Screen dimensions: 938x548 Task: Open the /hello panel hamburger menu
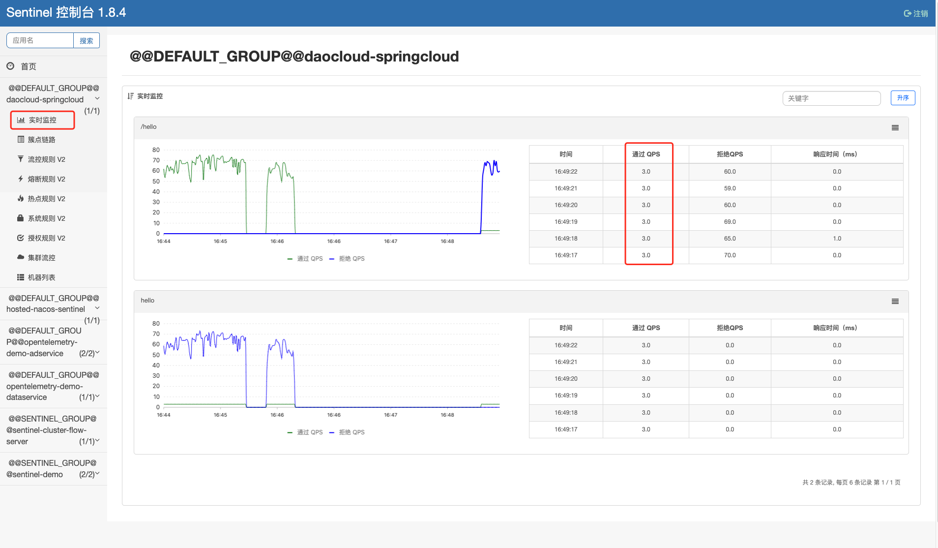(895, 127)
